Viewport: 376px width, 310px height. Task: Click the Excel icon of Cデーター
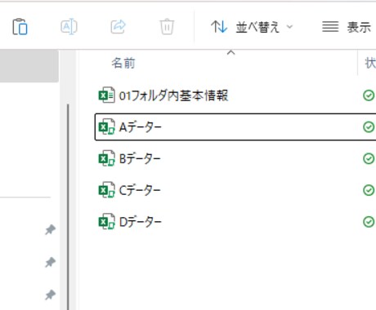pyautogui.click(x=106, y=190)
